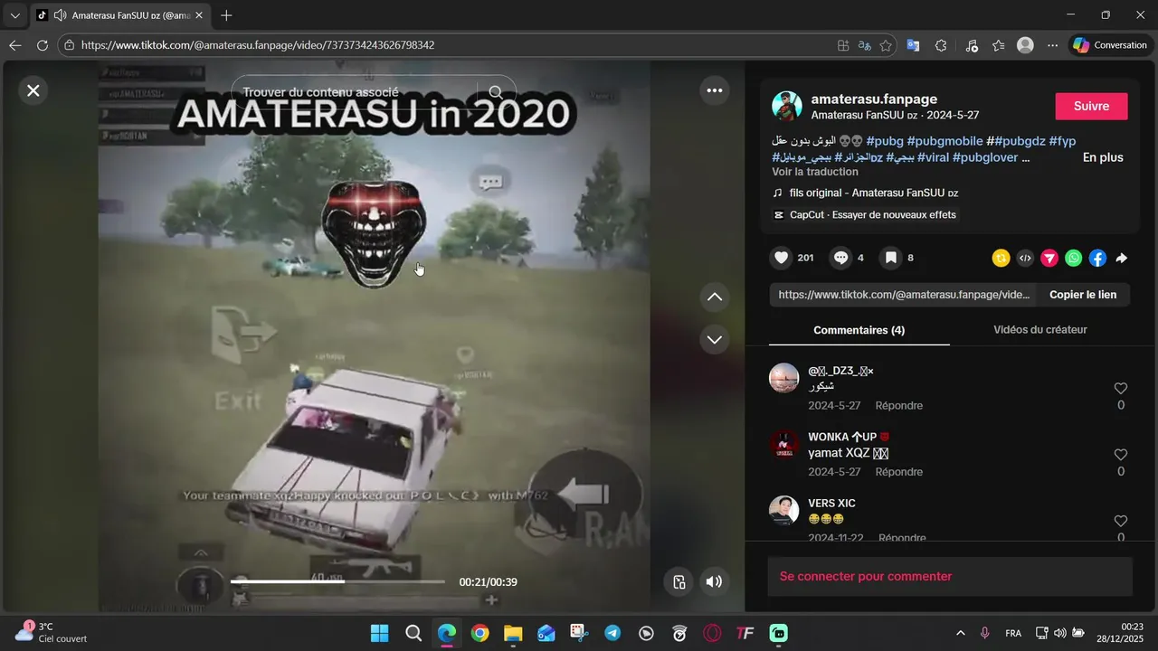Open the media control music-note icon

coord(972,45)
